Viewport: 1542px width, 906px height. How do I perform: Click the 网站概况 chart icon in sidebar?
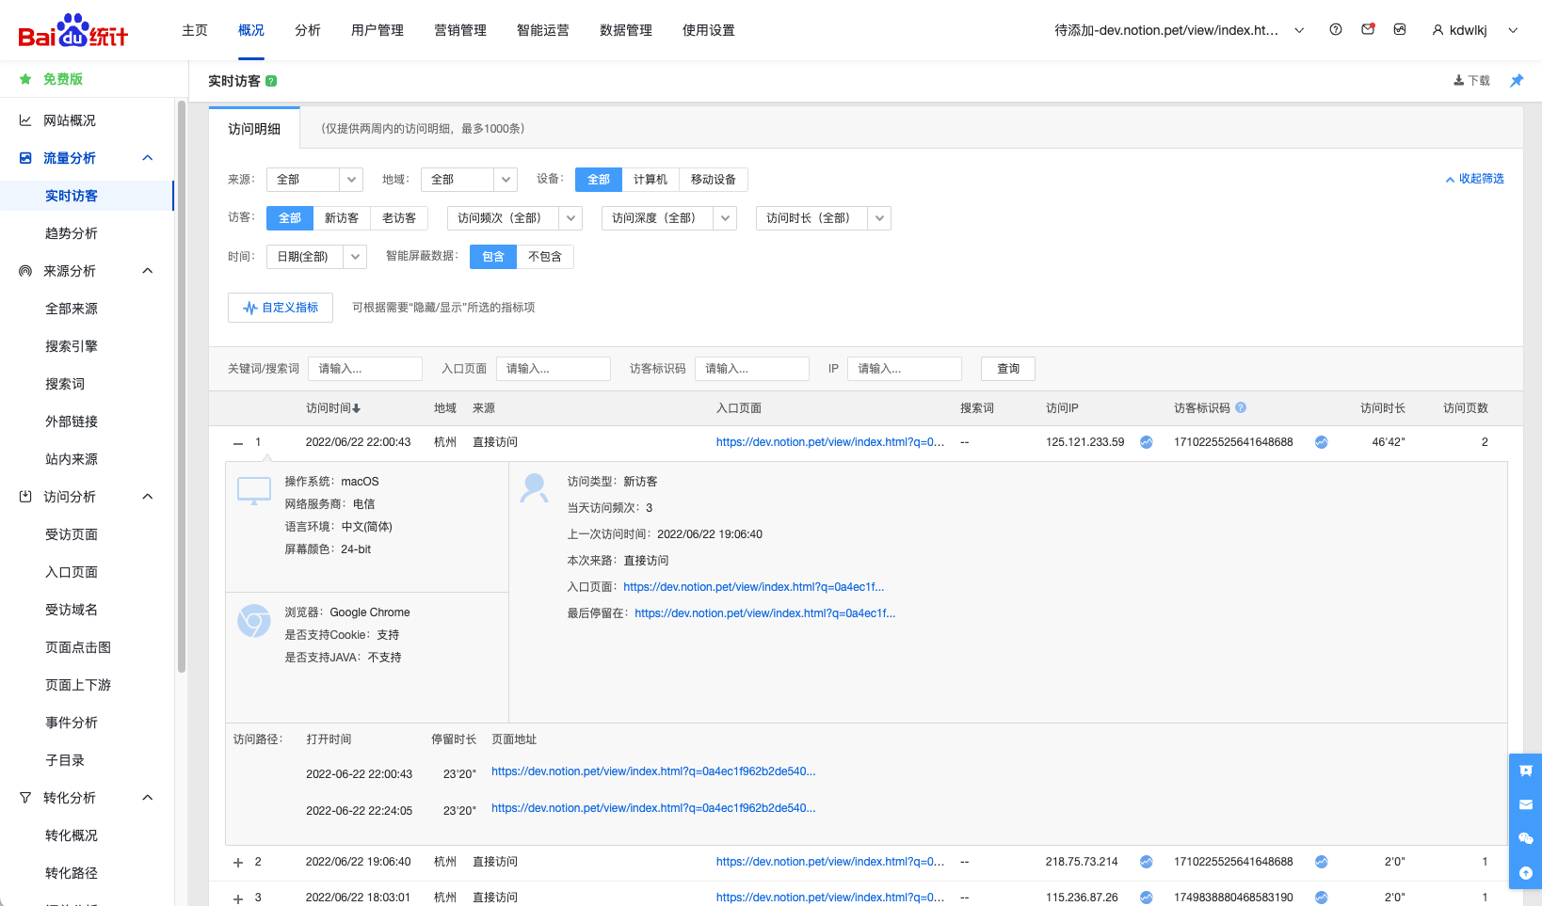[25, 120]
